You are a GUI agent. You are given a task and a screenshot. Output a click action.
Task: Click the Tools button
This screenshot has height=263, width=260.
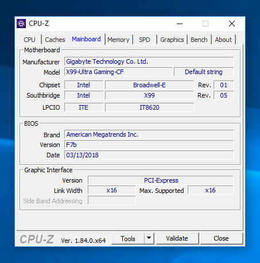click(x=128, y=239)
